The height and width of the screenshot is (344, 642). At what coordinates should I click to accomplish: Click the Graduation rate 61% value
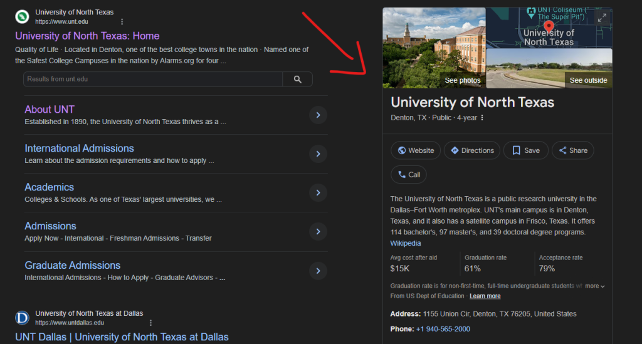pyautogui.click(x=473, y=269)
